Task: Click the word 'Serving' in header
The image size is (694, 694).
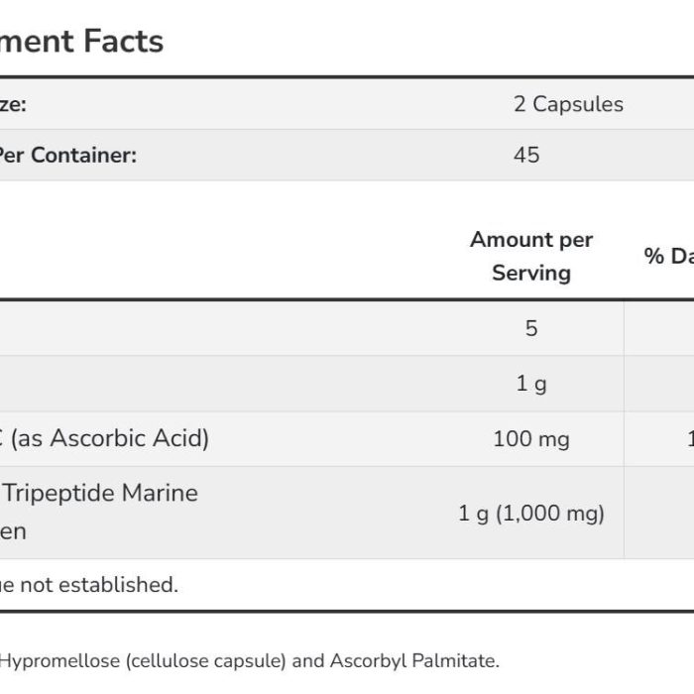Action: (x=531, y=273)
